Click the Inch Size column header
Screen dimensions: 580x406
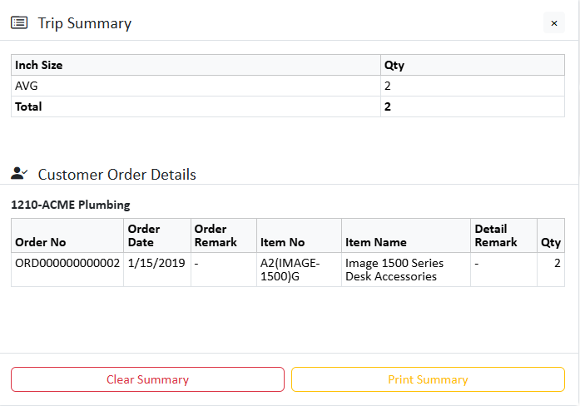pos(39,65)
